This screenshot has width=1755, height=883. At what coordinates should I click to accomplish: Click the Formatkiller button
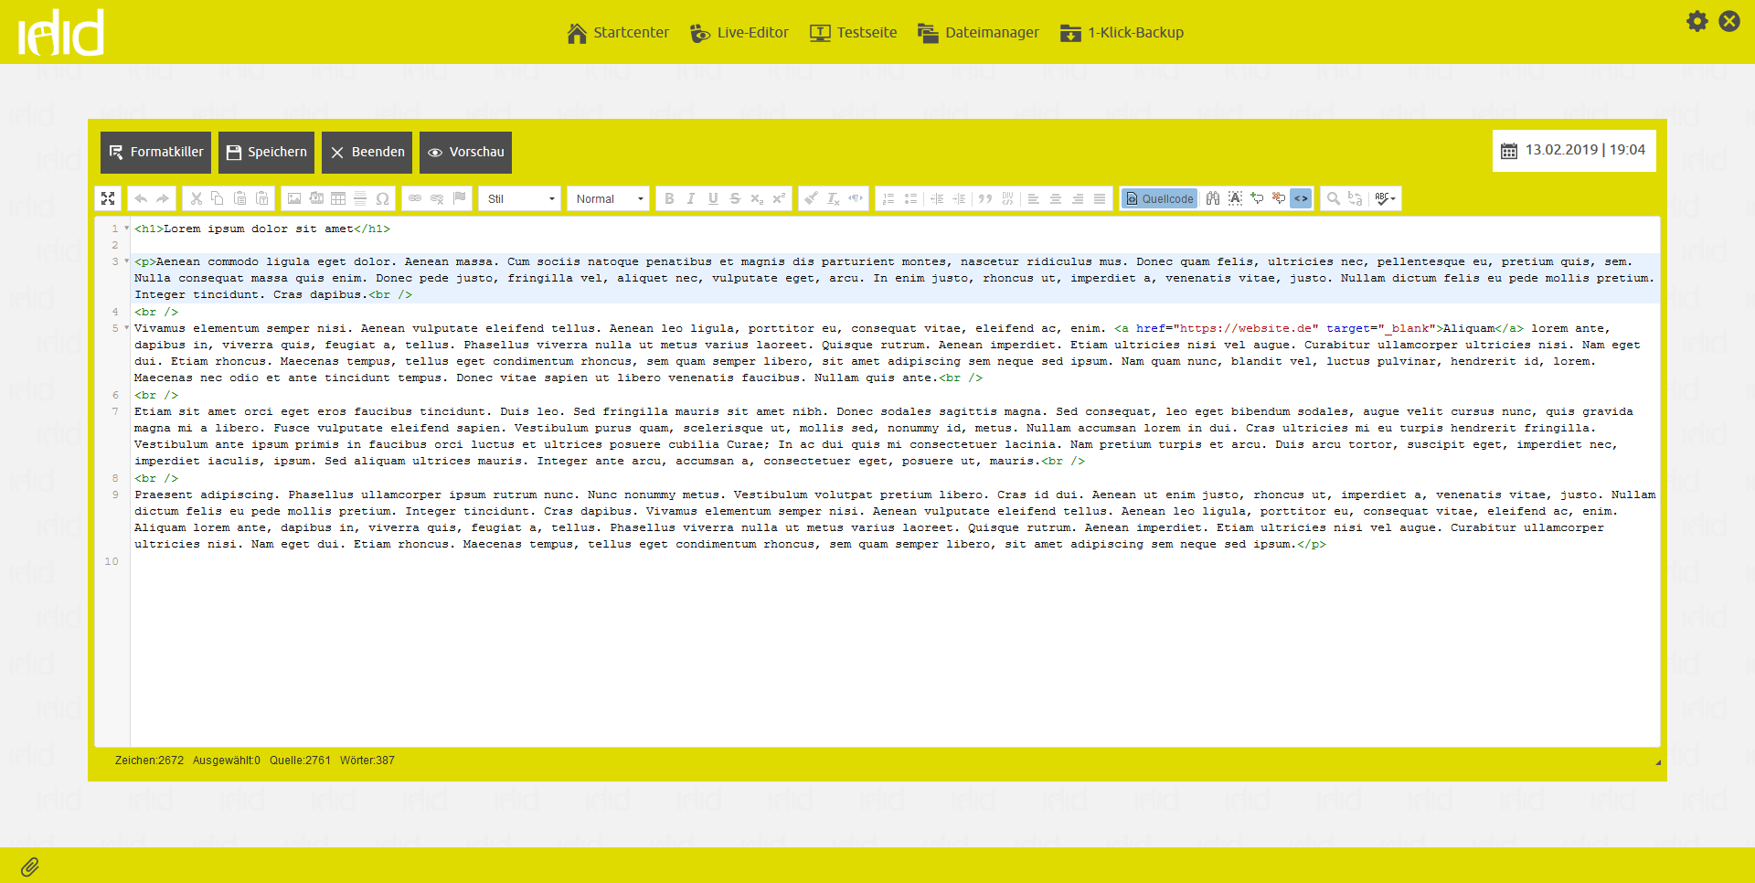[x=155, y=153]
